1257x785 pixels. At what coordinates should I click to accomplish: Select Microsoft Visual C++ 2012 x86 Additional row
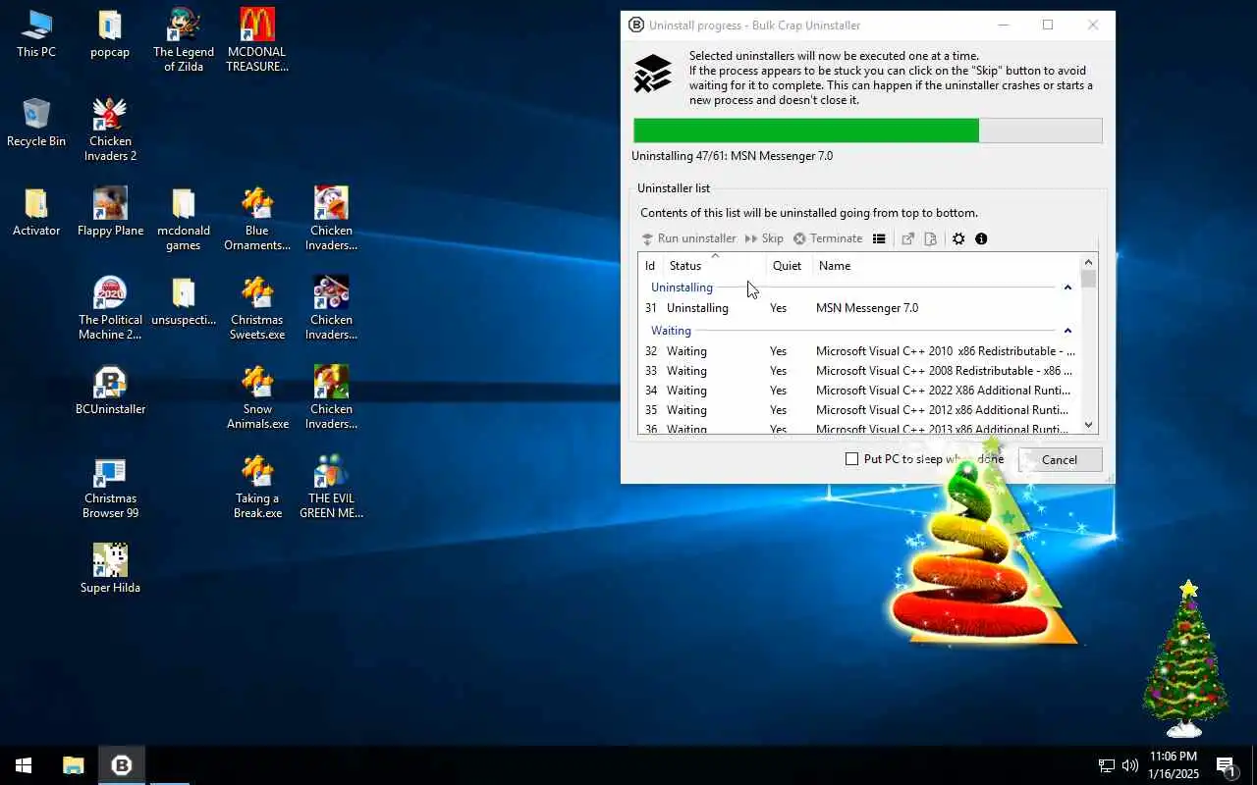[x=858, y=410]
